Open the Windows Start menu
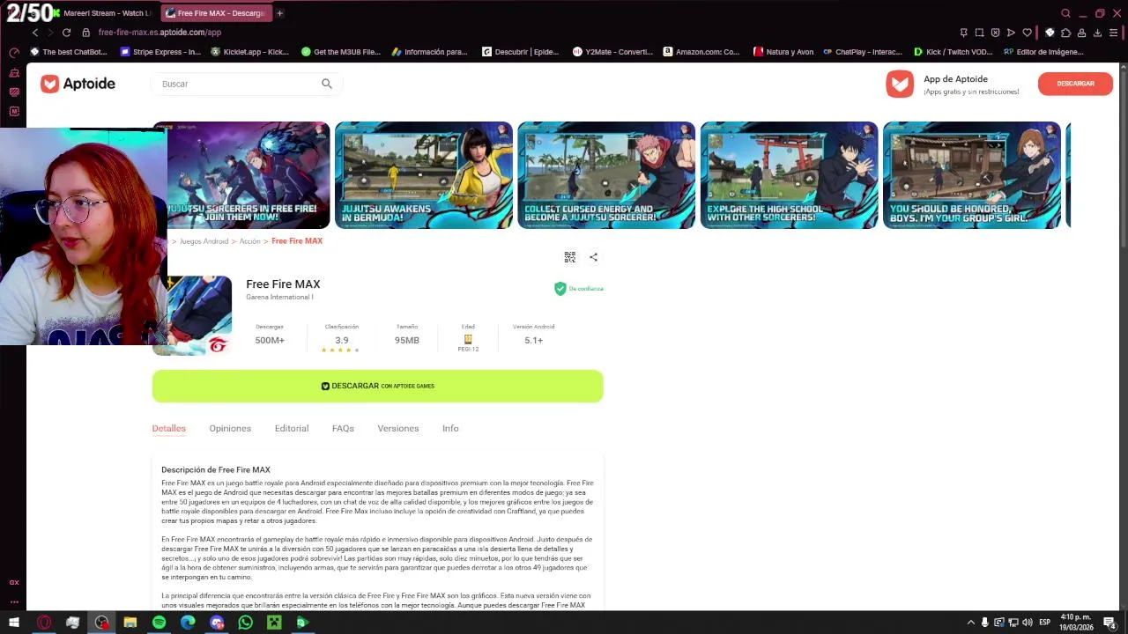Screen dimensions: 1128x634 [14, 623]
